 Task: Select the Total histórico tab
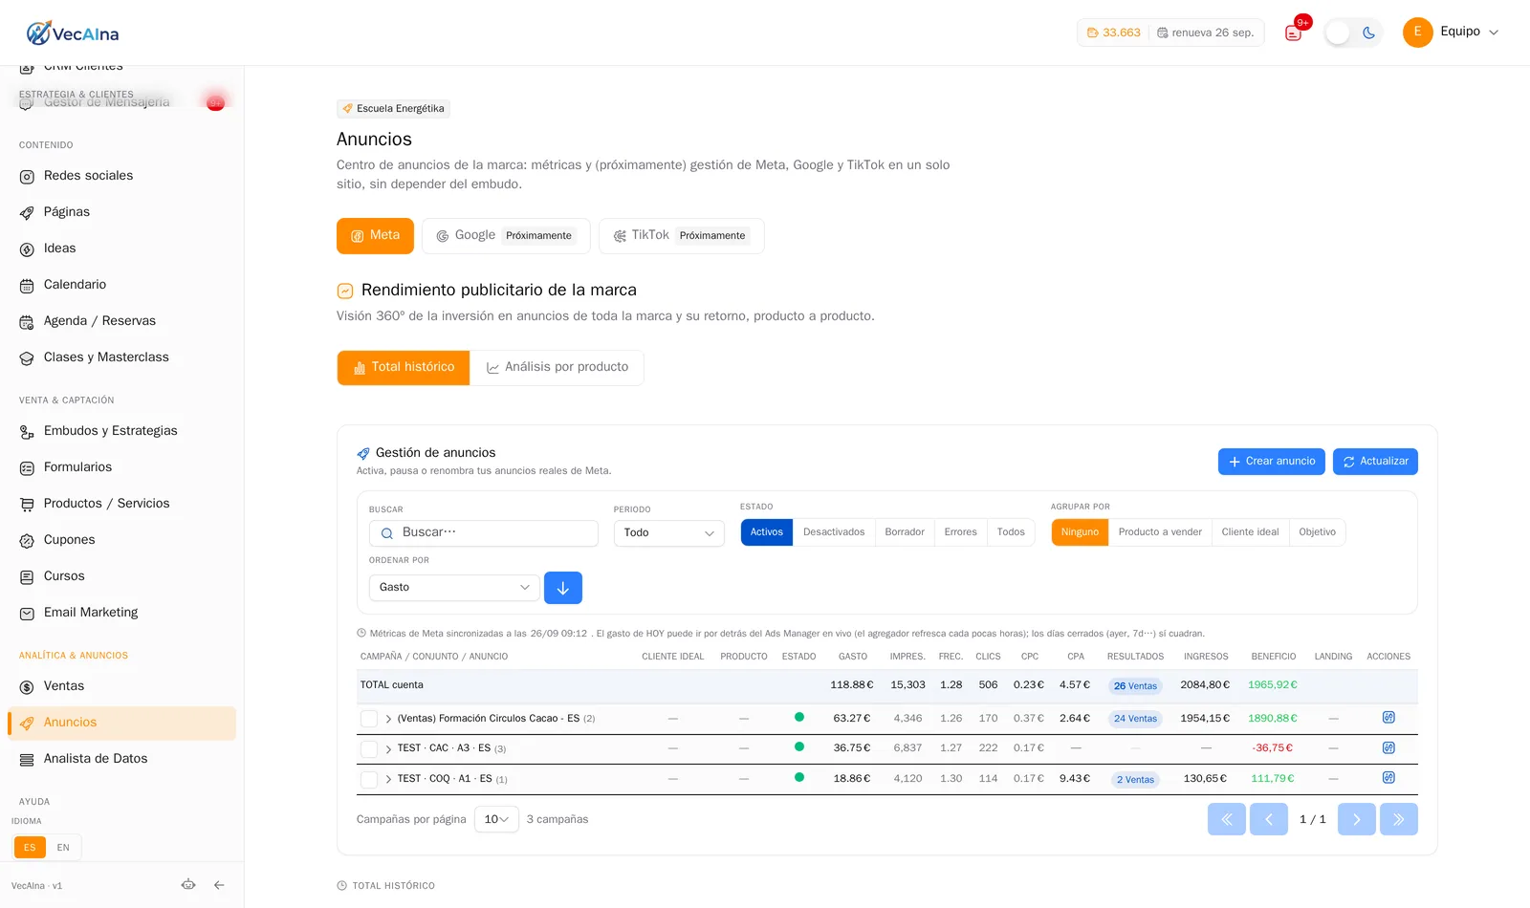[x=404, y=368]
